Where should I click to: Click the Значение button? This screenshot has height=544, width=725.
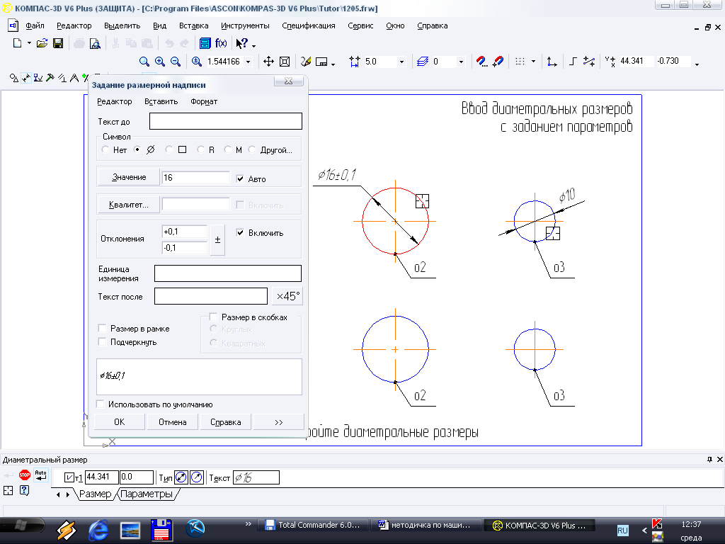pos(129,177)
